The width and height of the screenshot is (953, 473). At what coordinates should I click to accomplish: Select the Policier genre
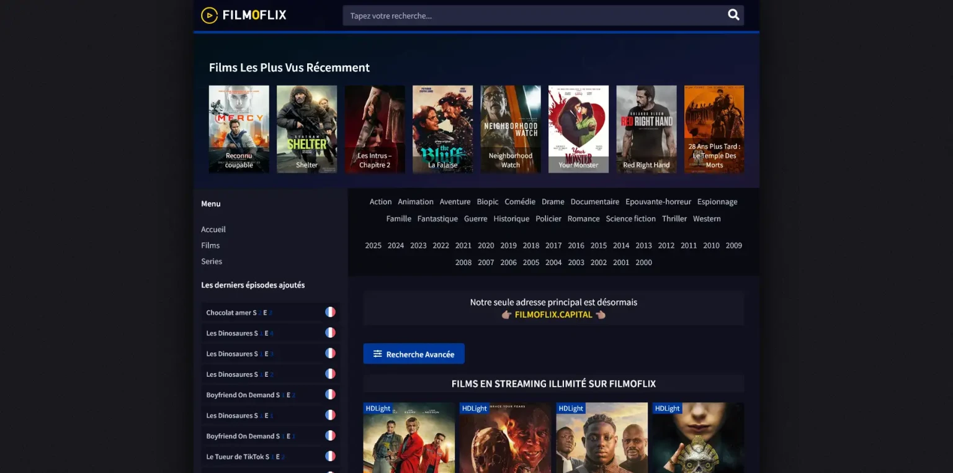548,218
